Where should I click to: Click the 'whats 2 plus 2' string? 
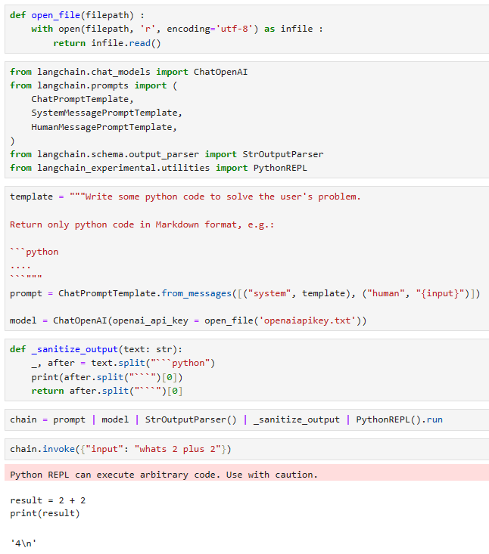(x=178, y=449)
